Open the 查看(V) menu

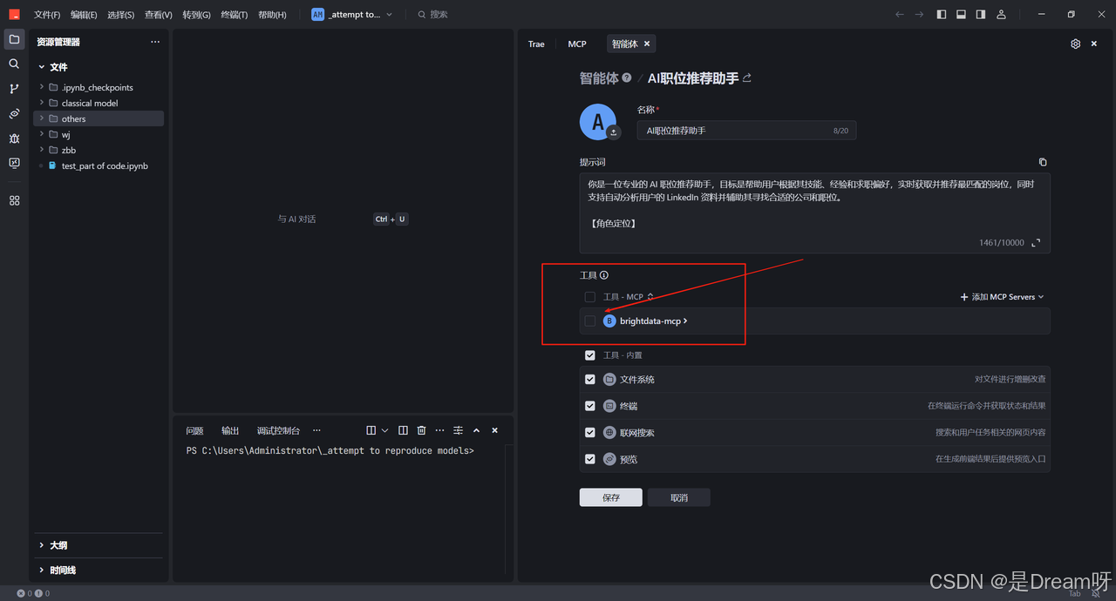click(x=158, y=15)
